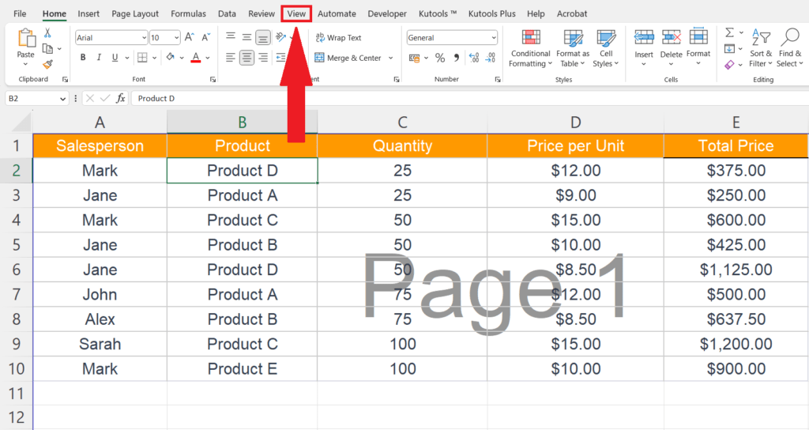The height and width of the screenshot is (430, 809).
Task: Select column C header
Action: click(x=402, y=123)
